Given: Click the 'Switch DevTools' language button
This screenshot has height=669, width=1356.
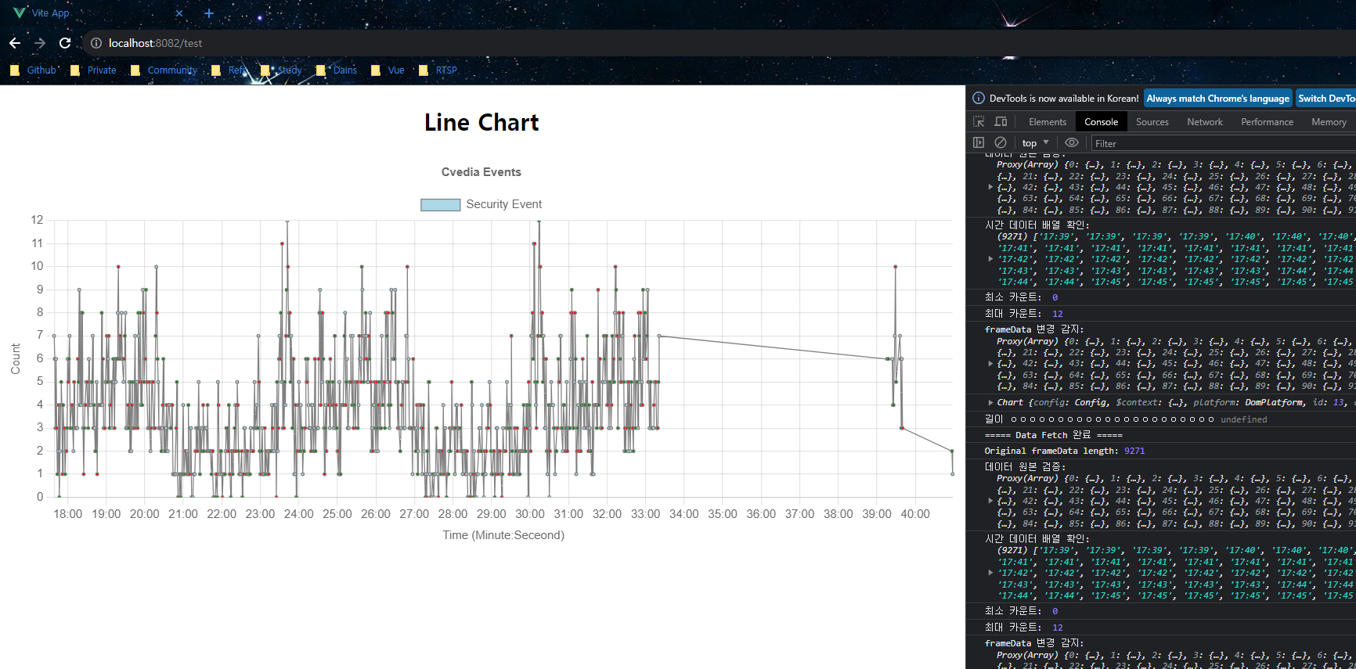Looking at the screenshot, I should 1326,98.
